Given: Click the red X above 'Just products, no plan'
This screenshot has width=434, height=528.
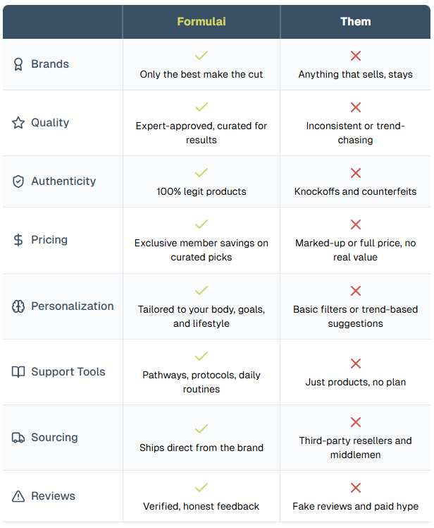Looking at the screenshot, I should [x=355, y=364].
